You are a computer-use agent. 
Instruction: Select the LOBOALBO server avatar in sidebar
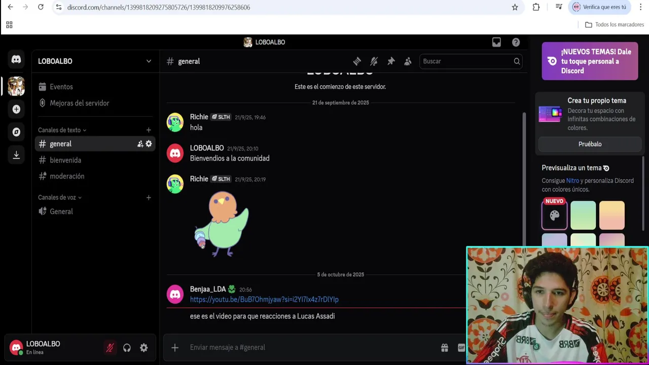(16, 86)
